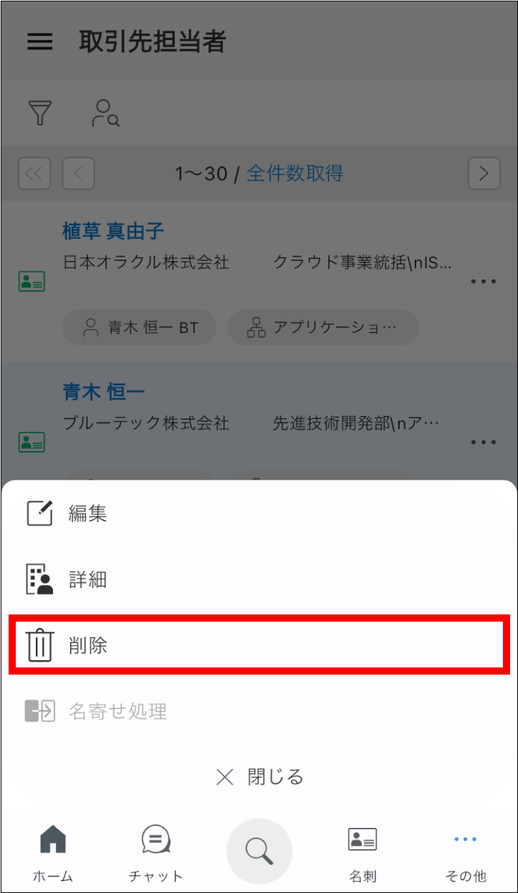Viewport: 518px width, 893px height.
Task: Select 名寄せ処理 menu entry
Action: [259, 711]
